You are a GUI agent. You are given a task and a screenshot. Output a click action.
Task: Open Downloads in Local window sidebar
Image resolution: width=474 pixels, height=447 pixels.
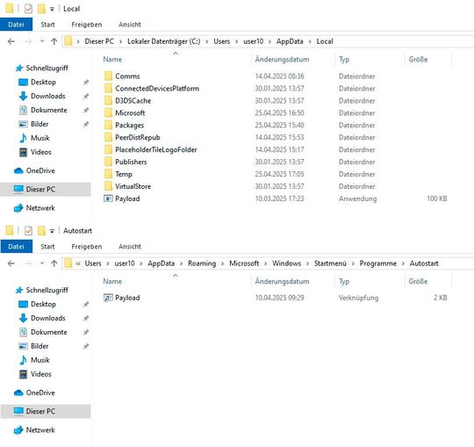tap(47, 97)
